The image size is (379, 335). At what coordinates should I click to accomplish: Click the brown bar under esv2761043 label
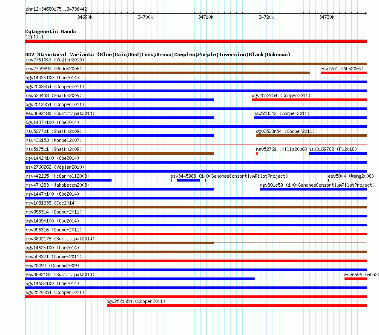click(x=196, y=64)
